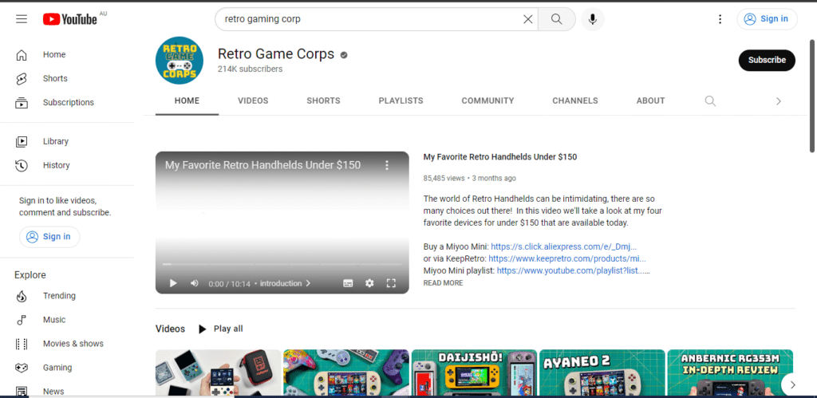This screenshot has width=817, height=398.
Task: Open the CHANNELS tab
Action: 575,101
